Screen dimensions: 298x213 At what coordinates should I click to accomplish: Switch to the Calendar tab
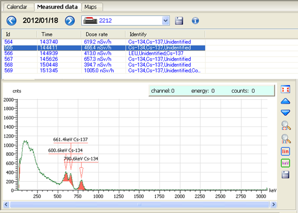point(17,7)
